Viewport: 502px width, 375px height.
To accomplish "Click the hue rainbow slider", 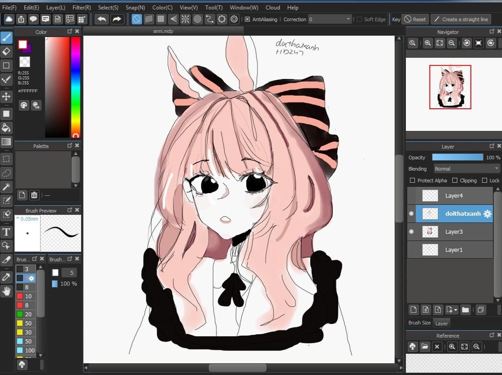I will 75,87.
